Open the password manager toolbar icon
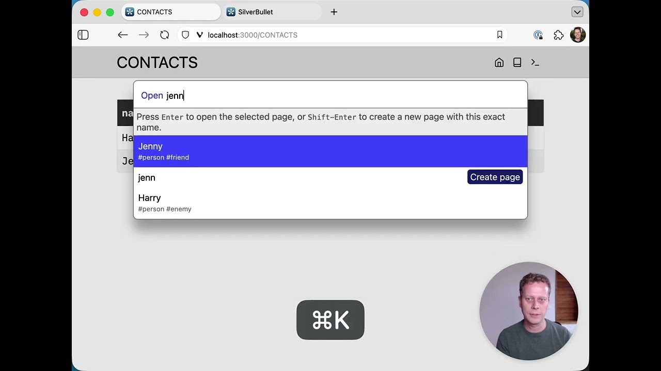The width and height of the screenshot is (661, 371). tap(538, 35)
